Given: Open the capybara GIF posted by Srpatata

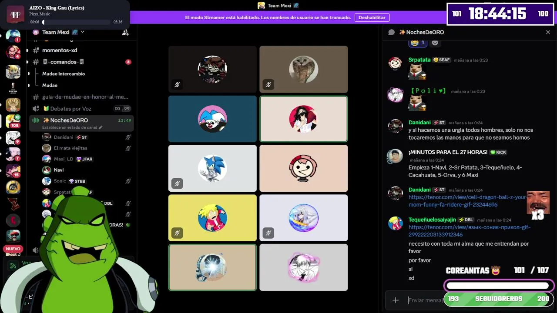Looking at the screenshot, I should coord(417,72).
